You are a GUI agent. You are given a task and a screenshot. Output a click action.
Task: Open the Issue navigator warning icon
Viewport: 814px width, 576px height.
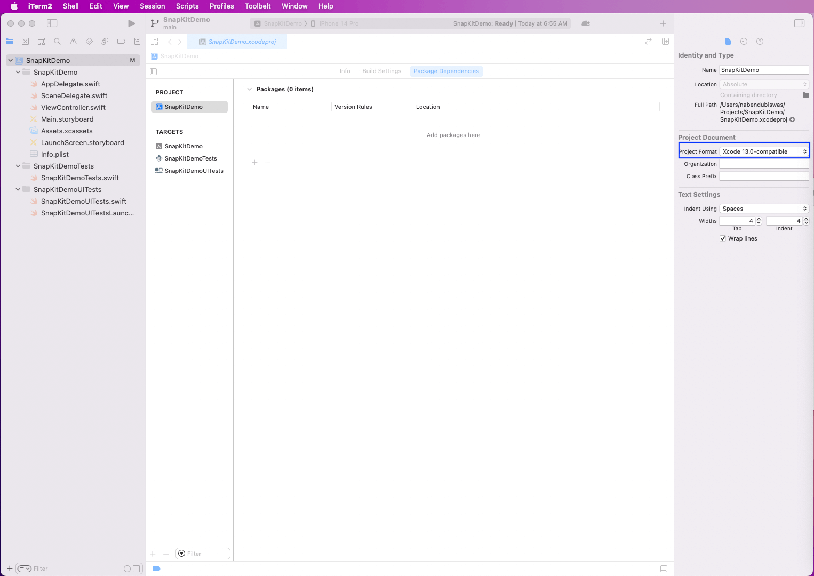[73, 42]
